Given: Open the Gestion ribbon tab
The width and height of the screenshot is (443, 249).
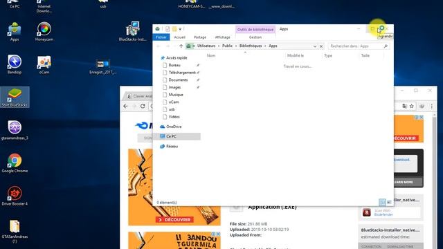Looking at the screenshot, I should [255, 37].
